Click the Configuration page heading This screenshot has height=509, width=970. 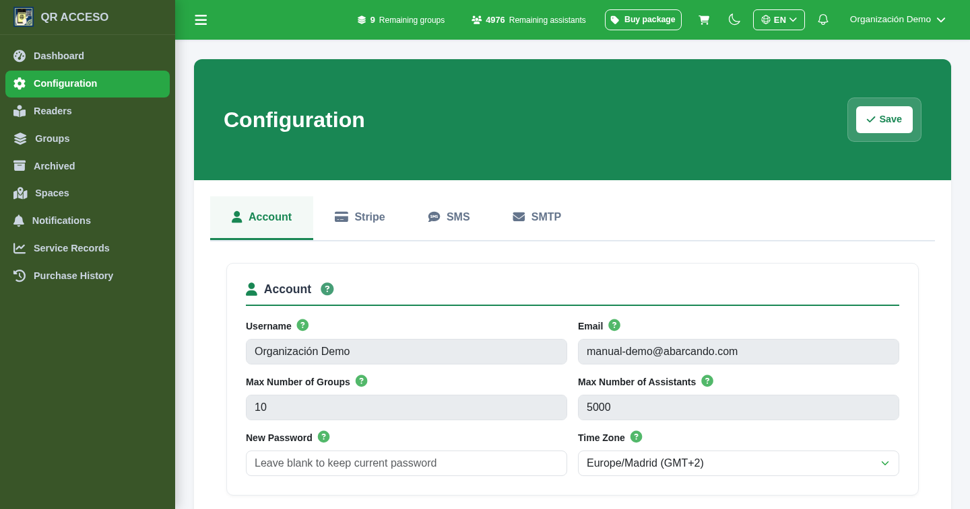coord(294,120)
